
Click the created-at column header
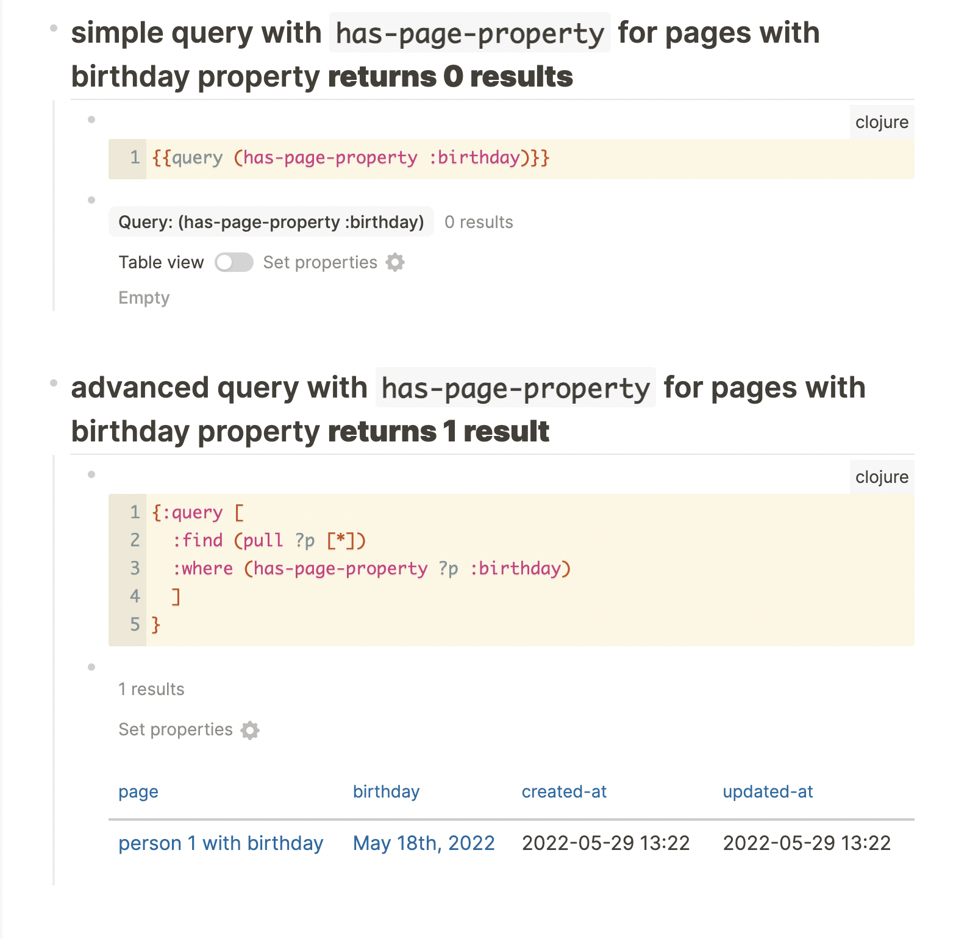[564, 791]
